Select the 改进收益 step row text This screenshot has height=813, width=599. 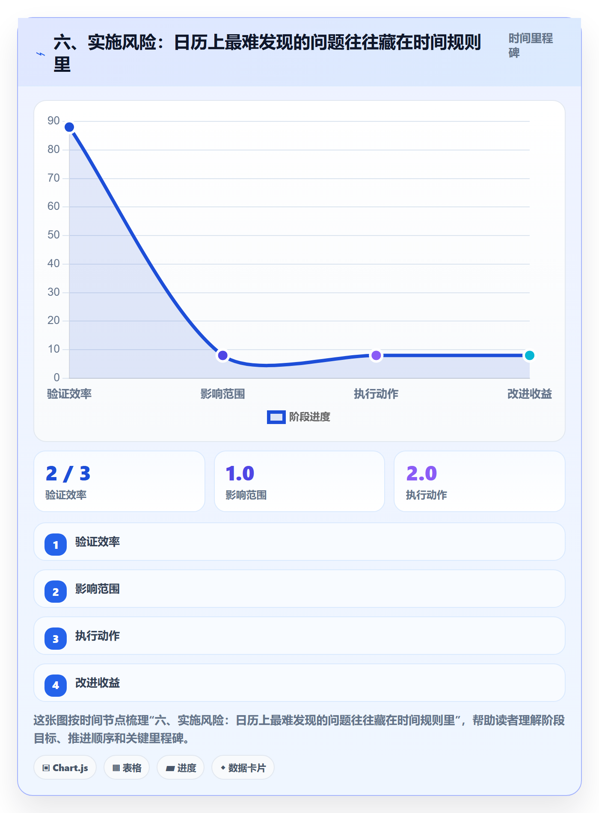(x=98, y=683)
